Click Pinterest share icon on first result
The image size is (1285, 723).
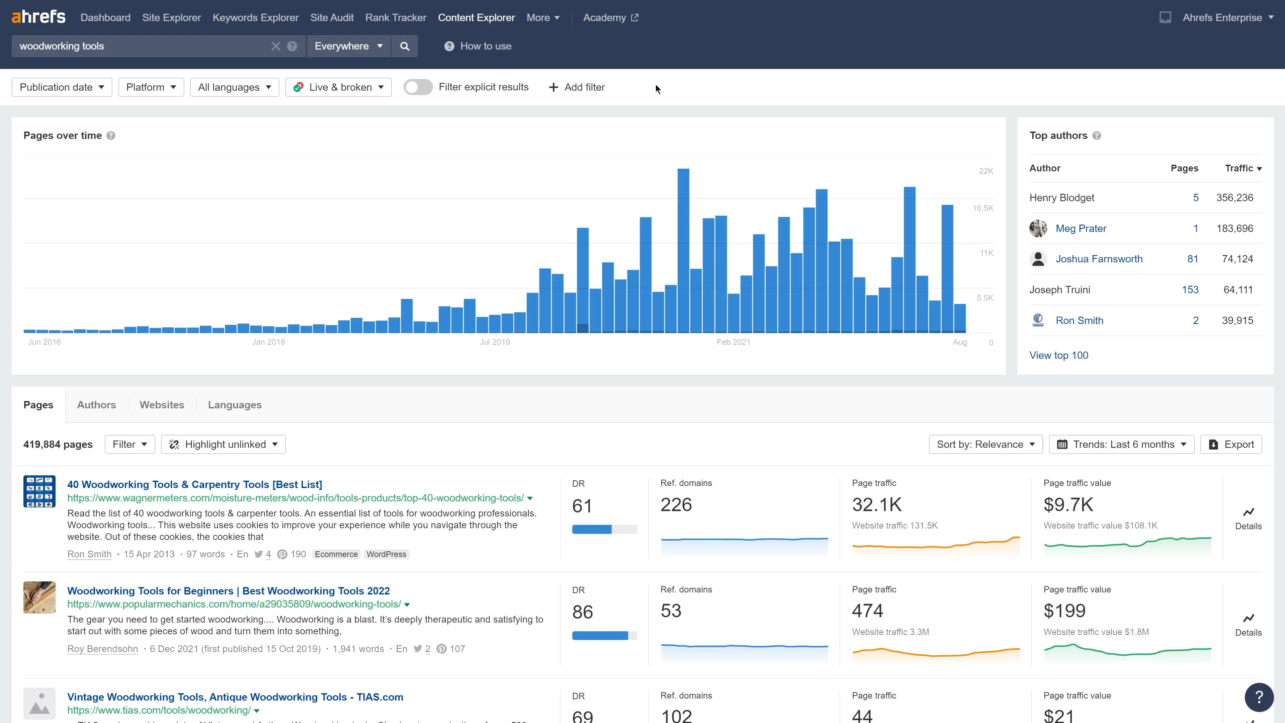(x=282, y=554)
